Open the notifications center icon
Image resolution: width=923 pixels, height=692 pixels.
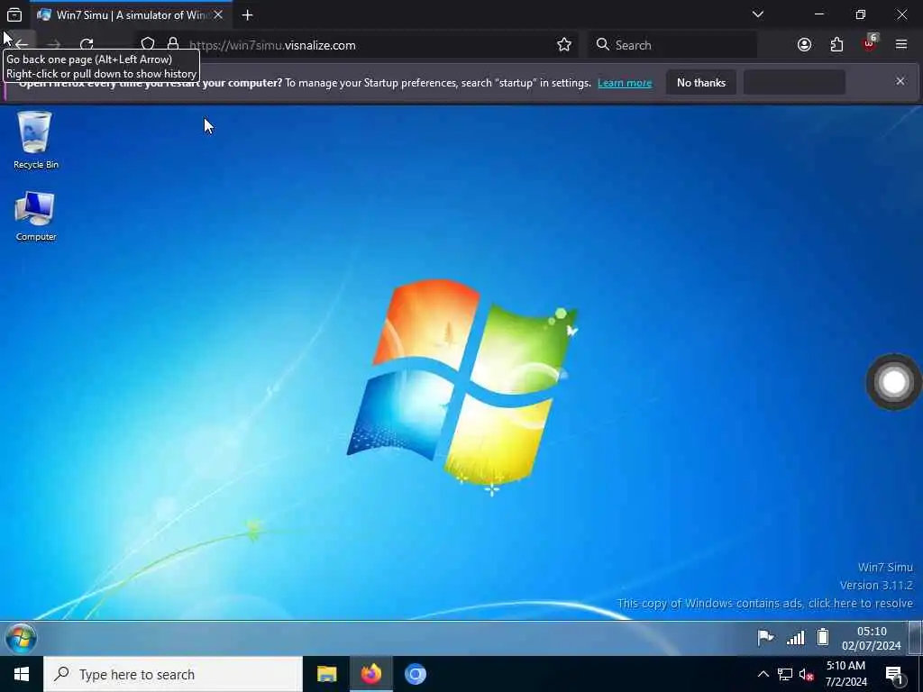pyautogui.click(x=894, y=674)
